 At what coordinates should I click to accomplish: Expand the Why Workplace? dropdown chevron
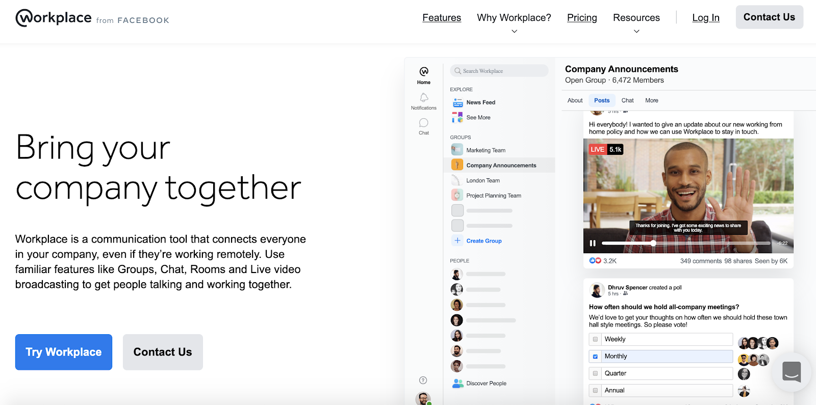click(514, 32)
